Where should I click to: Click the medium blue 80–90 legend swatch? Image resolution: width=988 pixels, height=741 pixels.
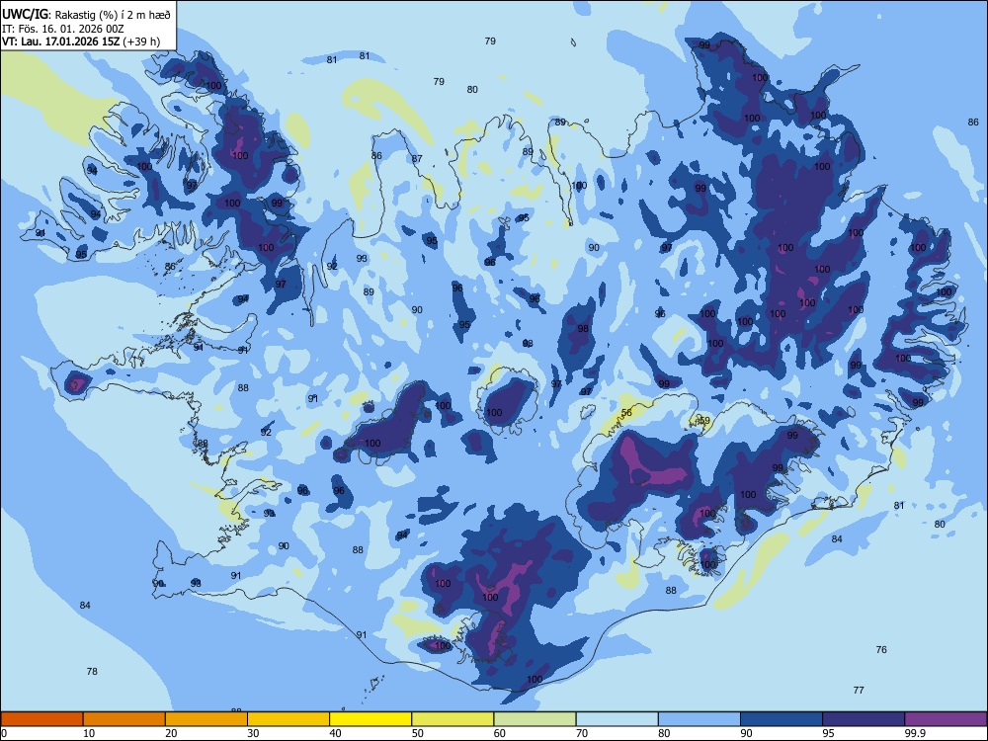coord(700,719)
